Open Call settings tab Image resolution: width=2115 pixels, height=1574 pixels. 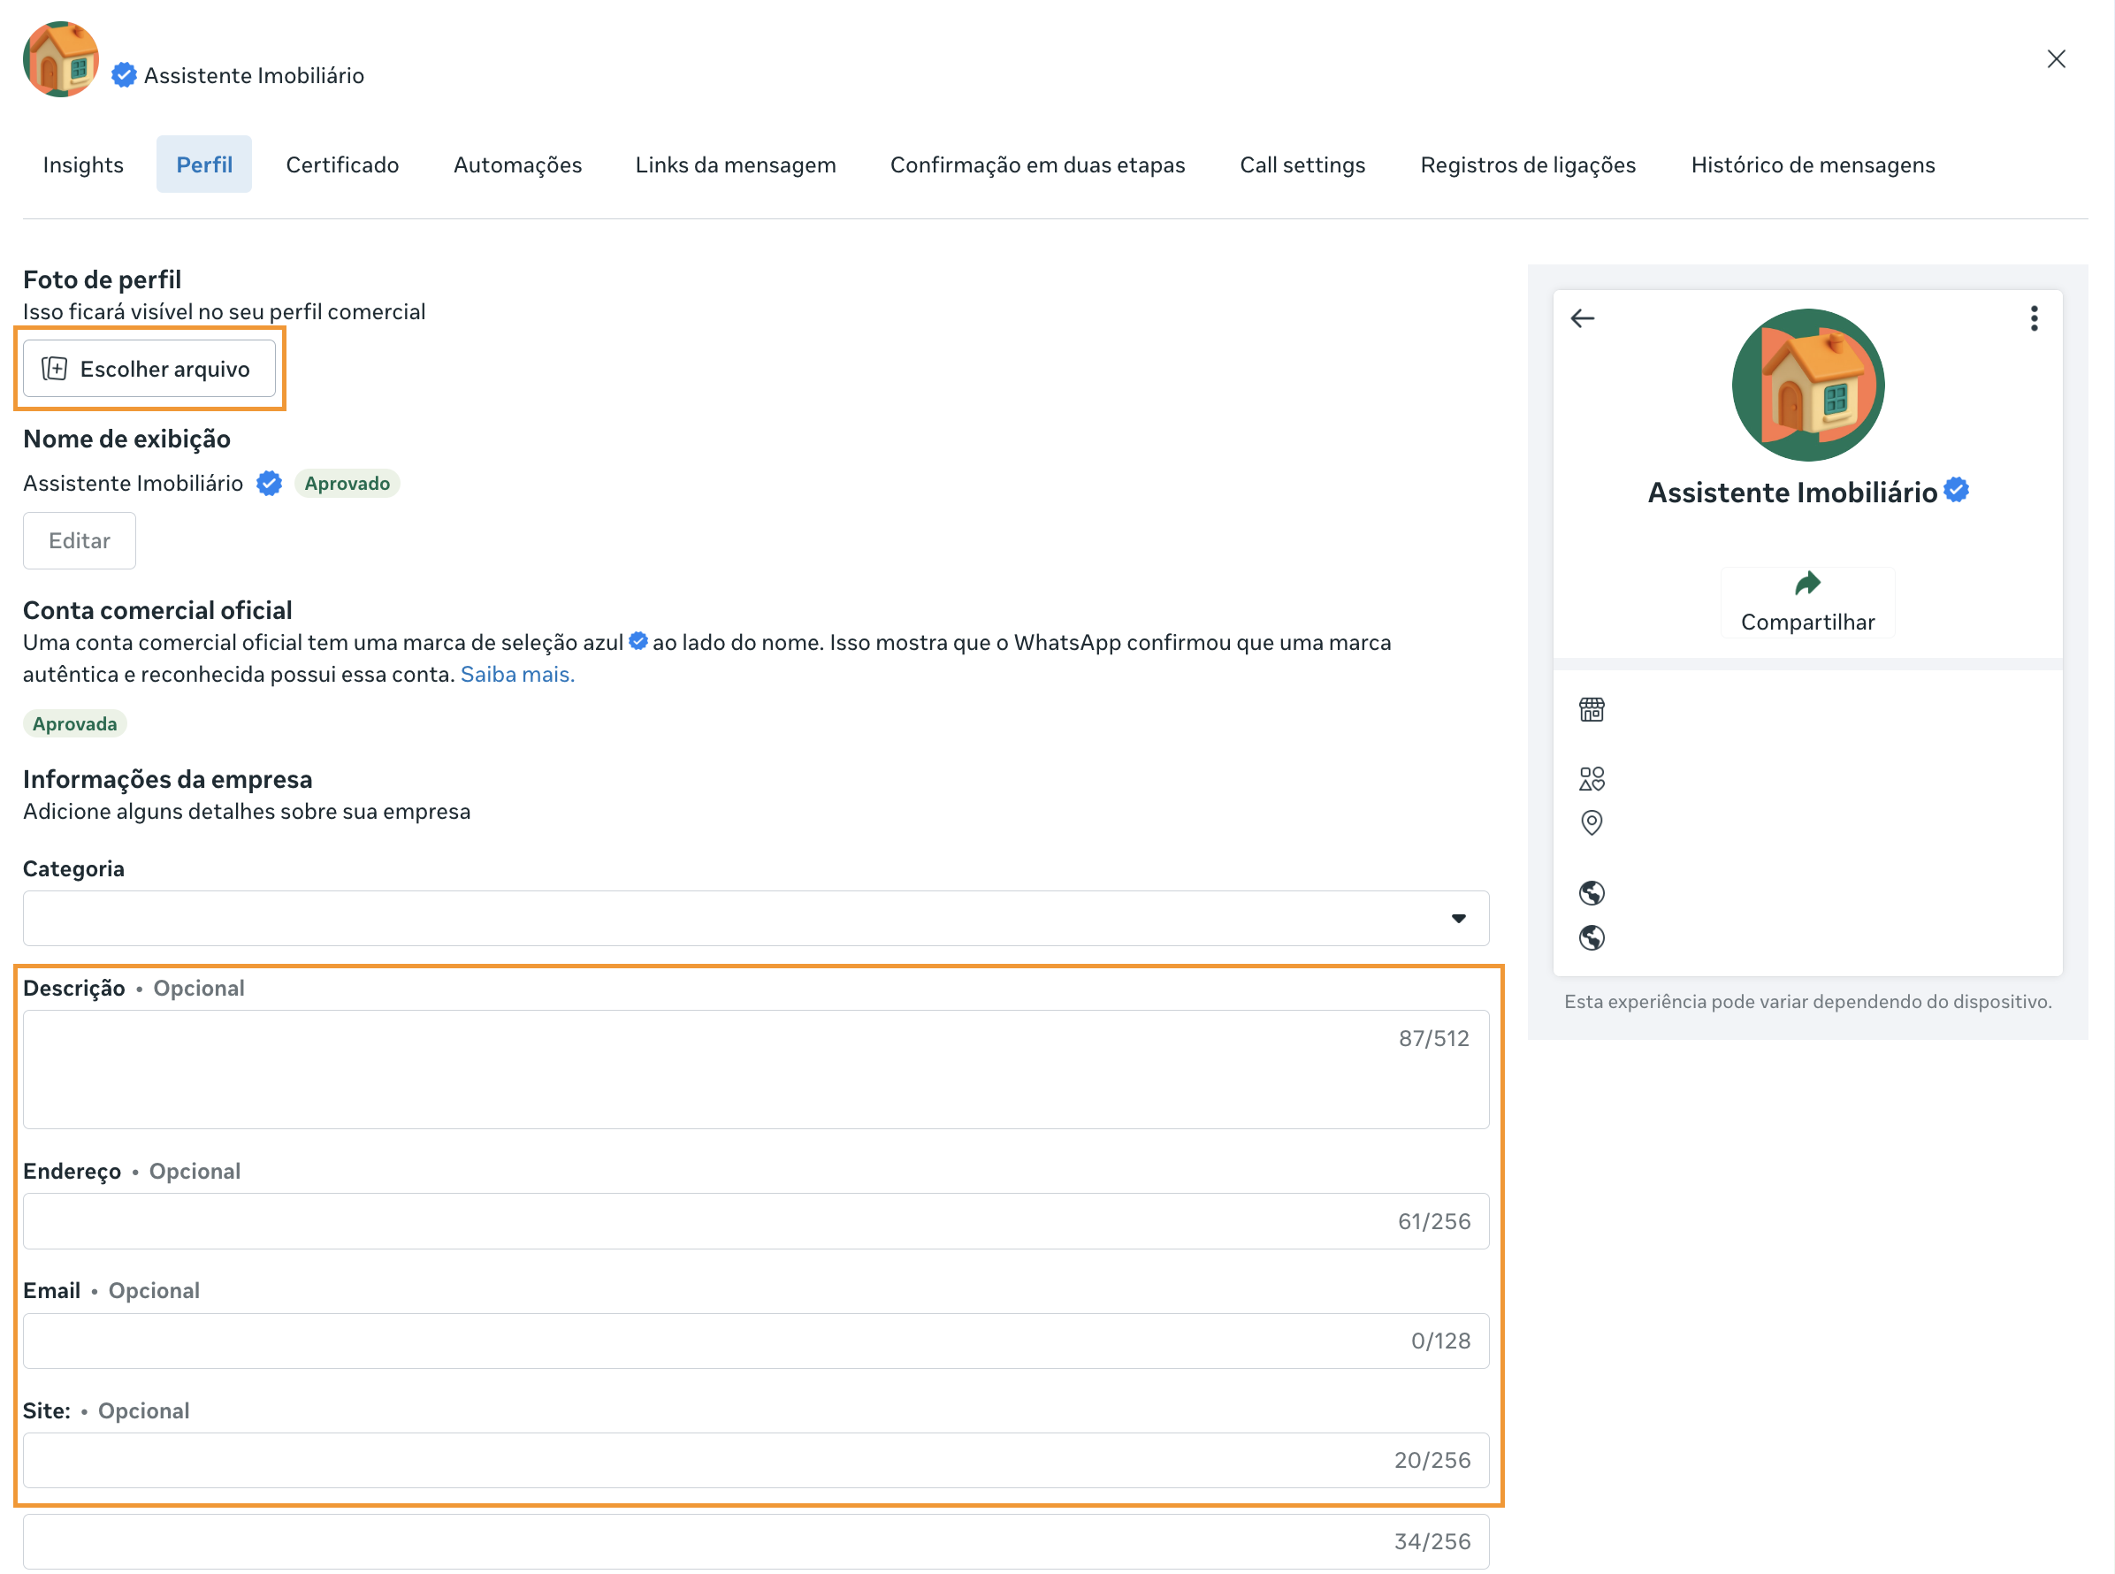coord(1302,164)
